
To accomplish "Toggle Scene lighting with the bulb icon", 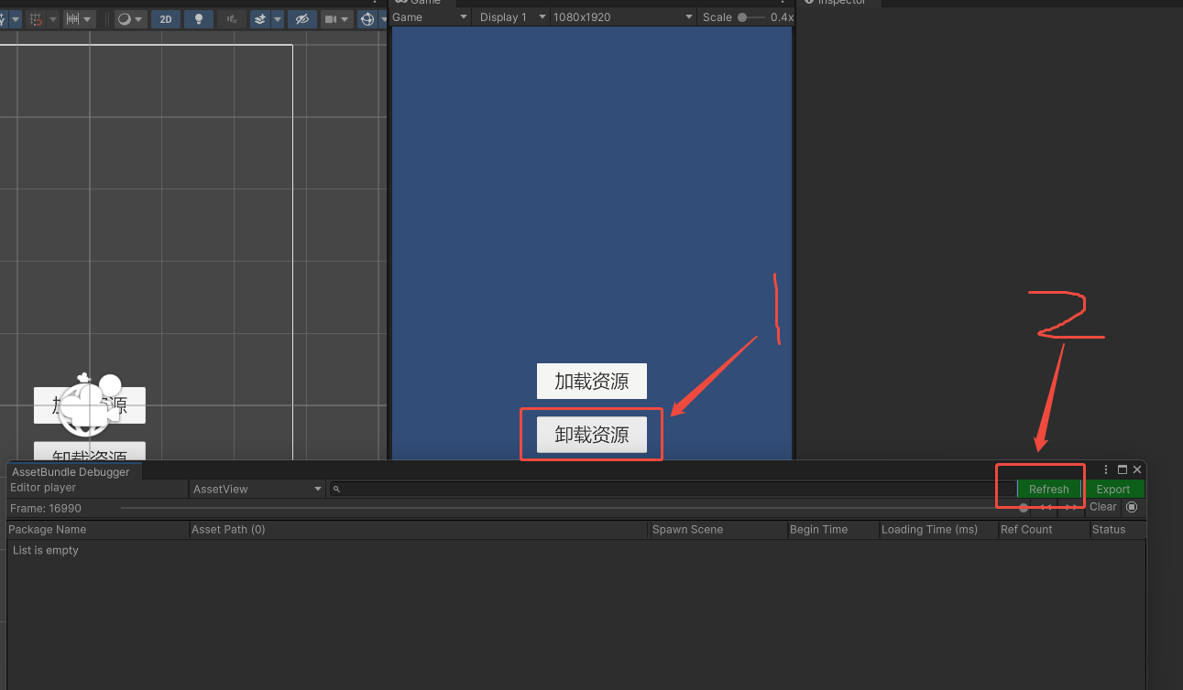I will click(199, 19).
